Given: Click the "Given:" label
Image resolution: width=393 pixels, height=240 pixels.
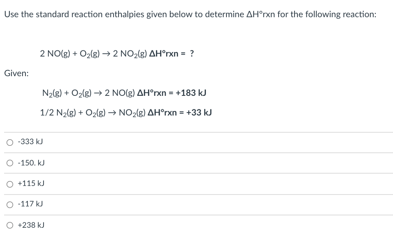Looking at the screenshot, I should pyautogui.click(x=16, y=73).
